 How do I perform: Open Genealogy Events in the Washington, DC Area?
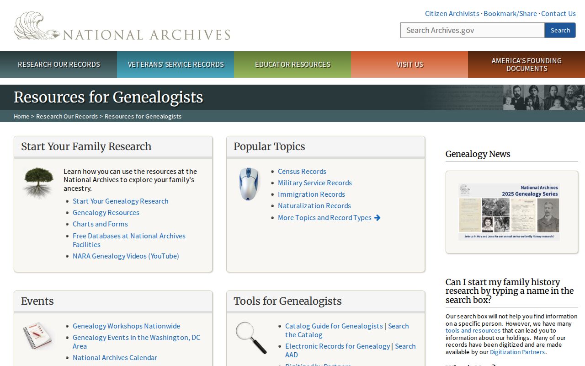136,342
